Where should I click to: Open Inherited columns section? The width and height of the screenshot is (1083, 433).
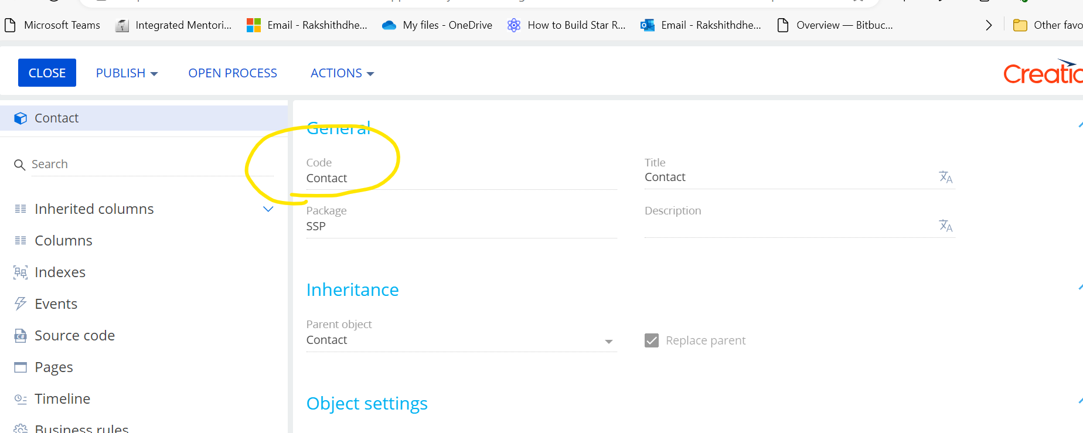94,209
